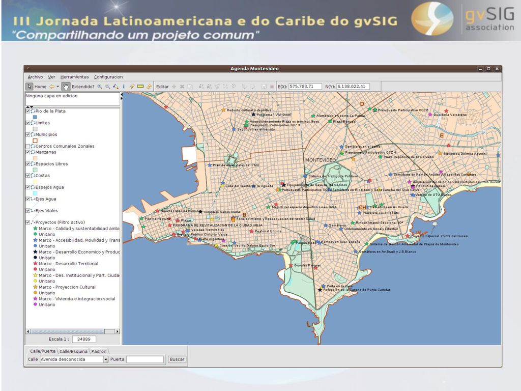
Task: Toggle Rio de la Plata layer visibility
Action: click(x=28, y=111)
